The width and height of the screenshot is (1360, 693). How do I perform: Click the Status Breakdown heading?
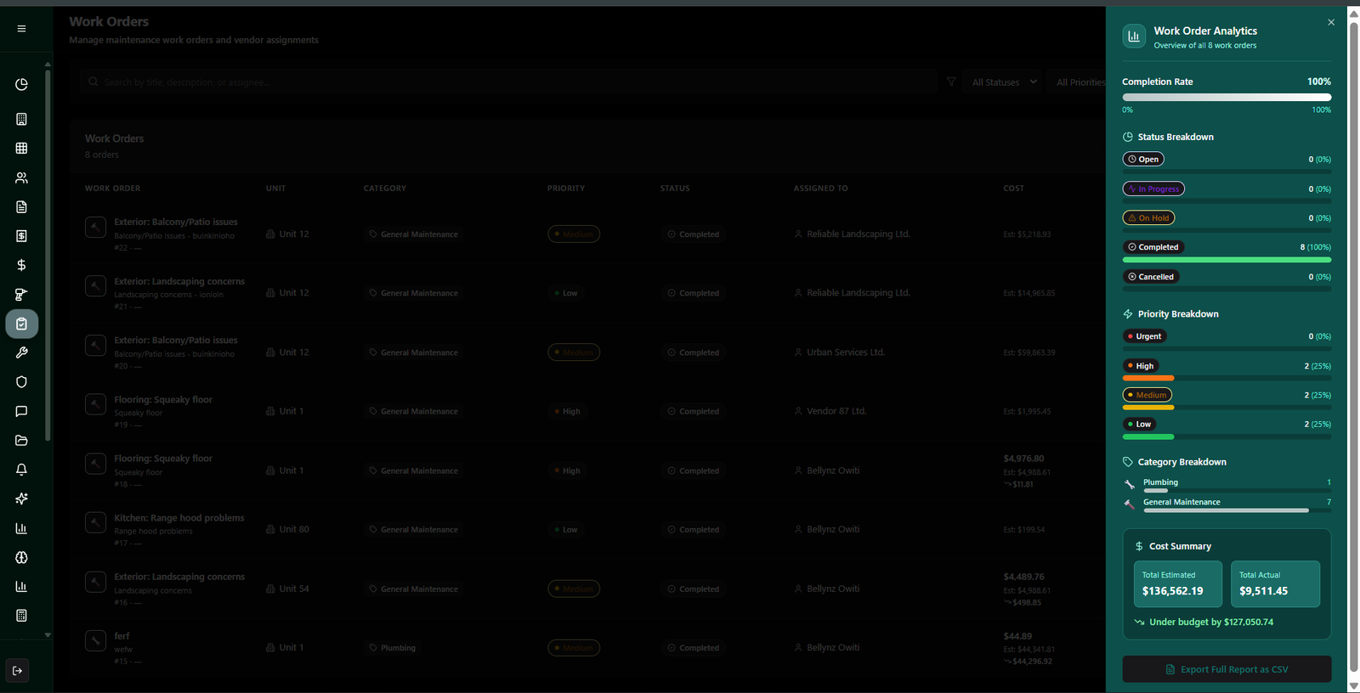pos(1176,137)
